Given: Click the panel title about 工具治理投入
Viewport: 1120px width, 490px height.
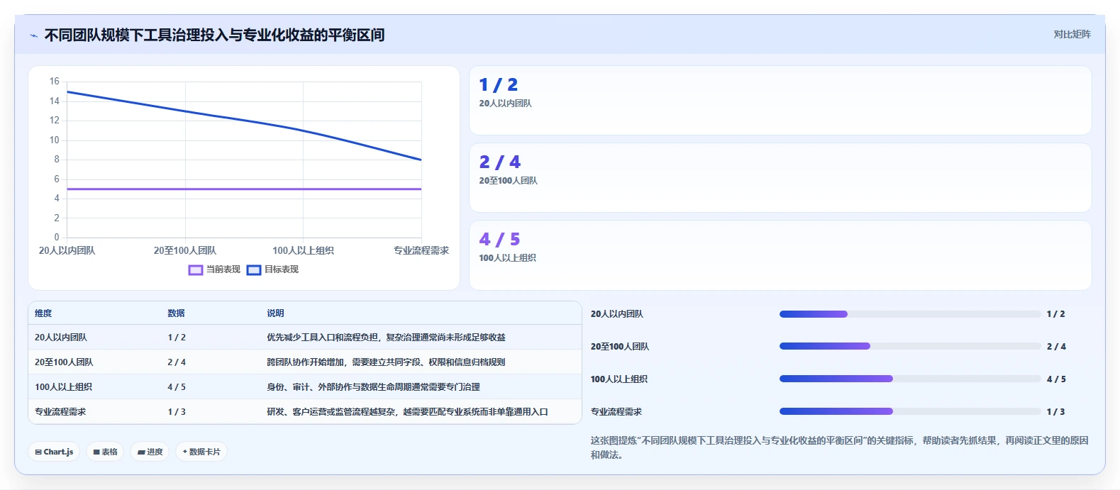Looking at the screenshot, I should click(214, 35).
